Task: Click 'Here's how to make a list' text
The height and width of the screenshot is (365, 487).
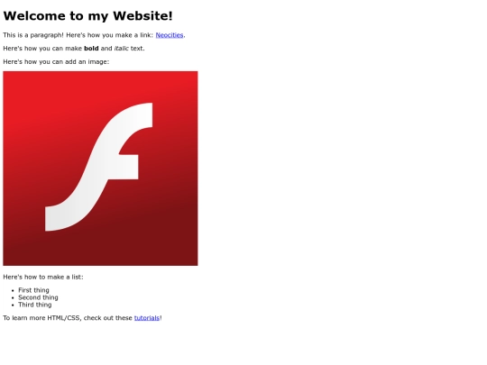Action: click(x=43, y=277)
